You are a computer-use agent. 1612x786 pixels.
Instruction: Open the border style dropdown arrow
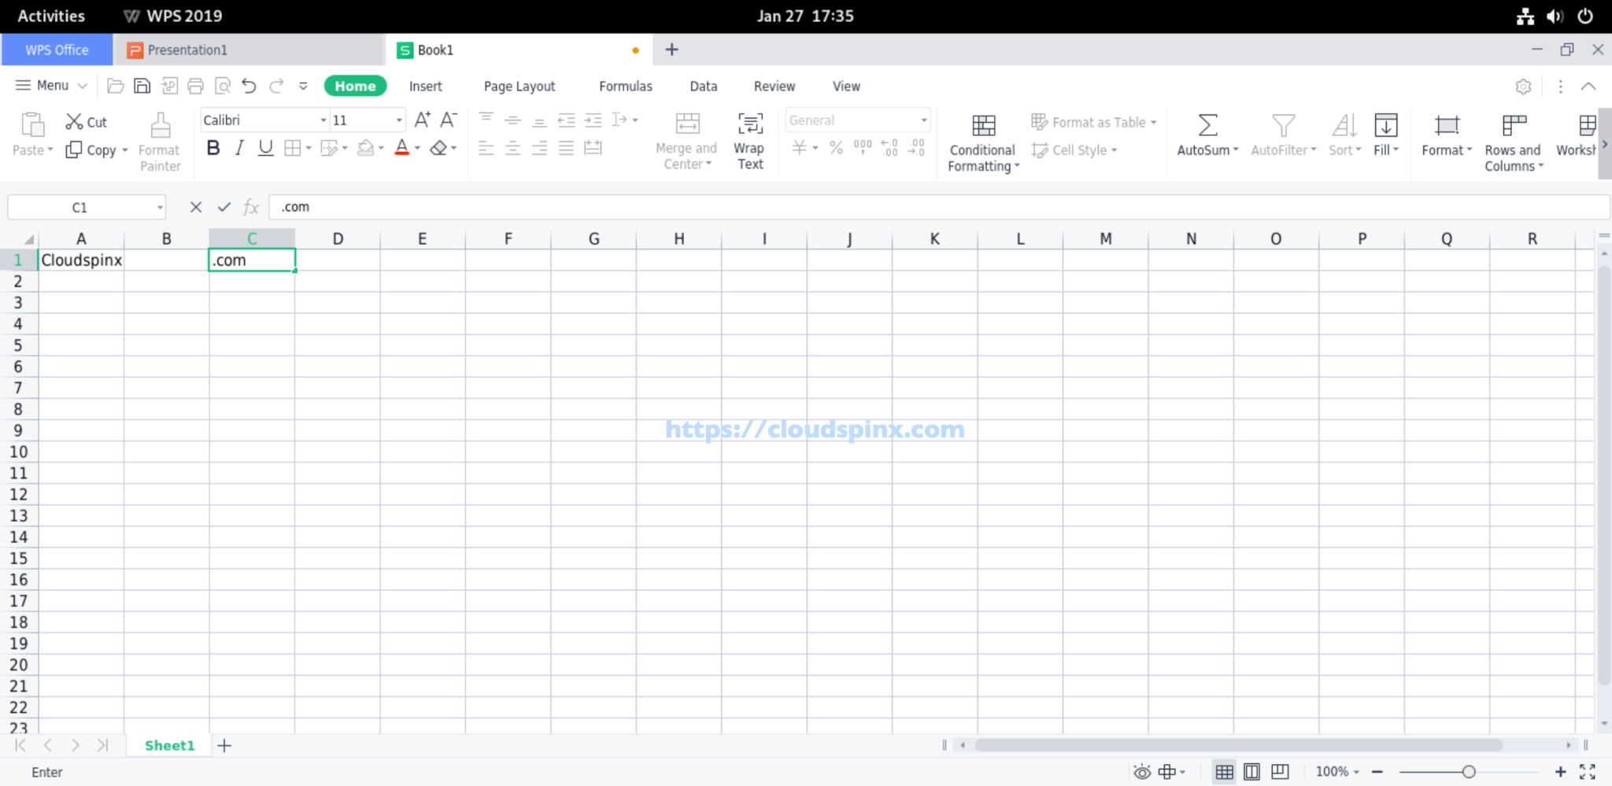click(x=308, y=148)
